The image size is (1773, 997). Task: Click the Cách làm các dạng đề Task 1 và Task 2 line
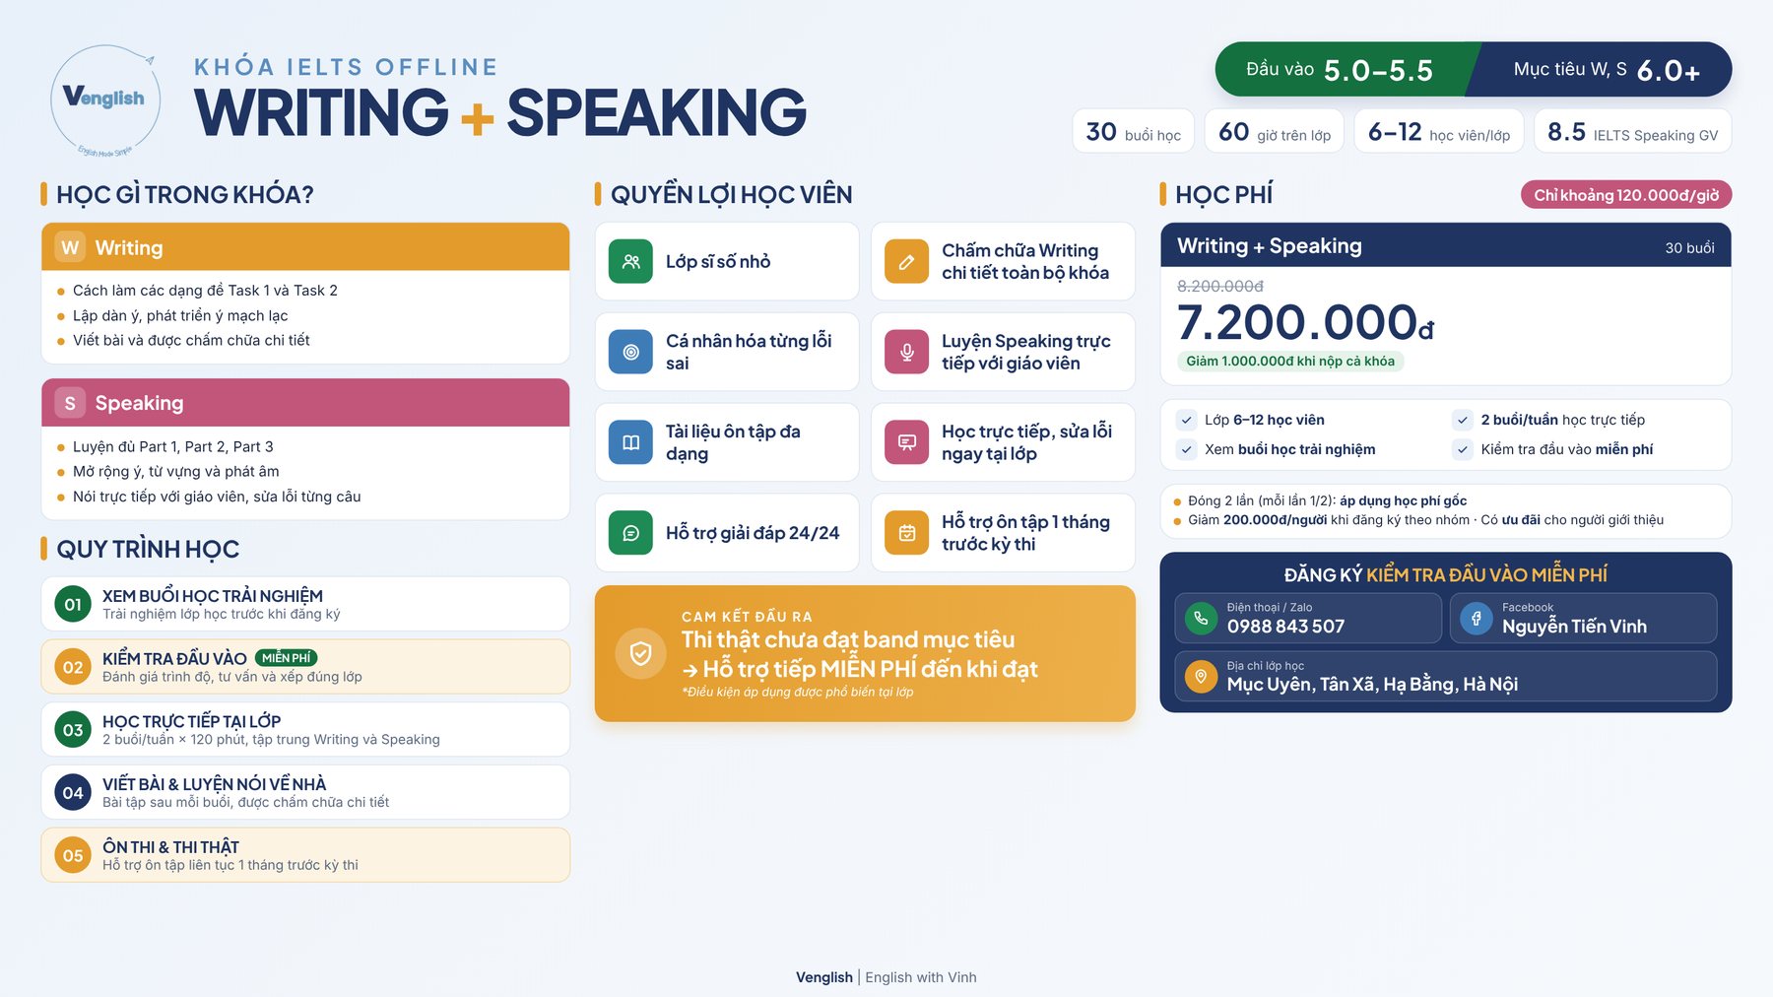[205, 291]
